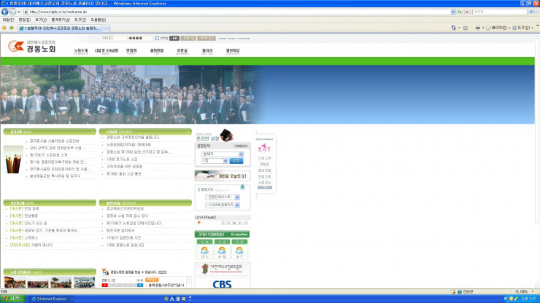Click the red Stop icon beside the address bar
Image resolution: width=540 pixels, height=303 pixels.
(467, 12)
